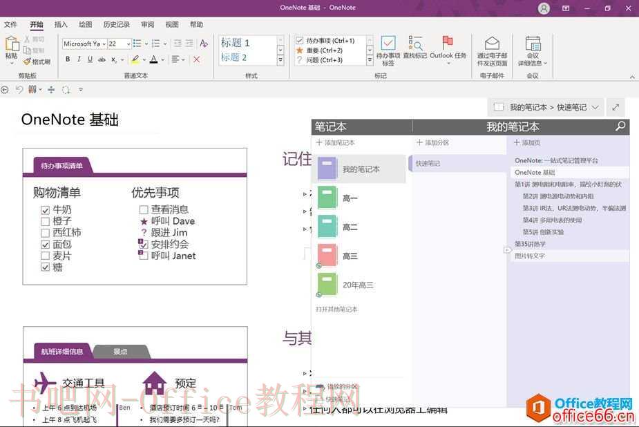Click the ribbon display options icon

566,8
